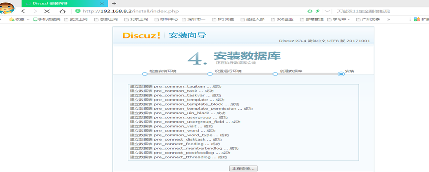Viewport: 429px width, 172px height.
Task: Open the 深圳市一 bookmark
Action: tap(193, 19)
